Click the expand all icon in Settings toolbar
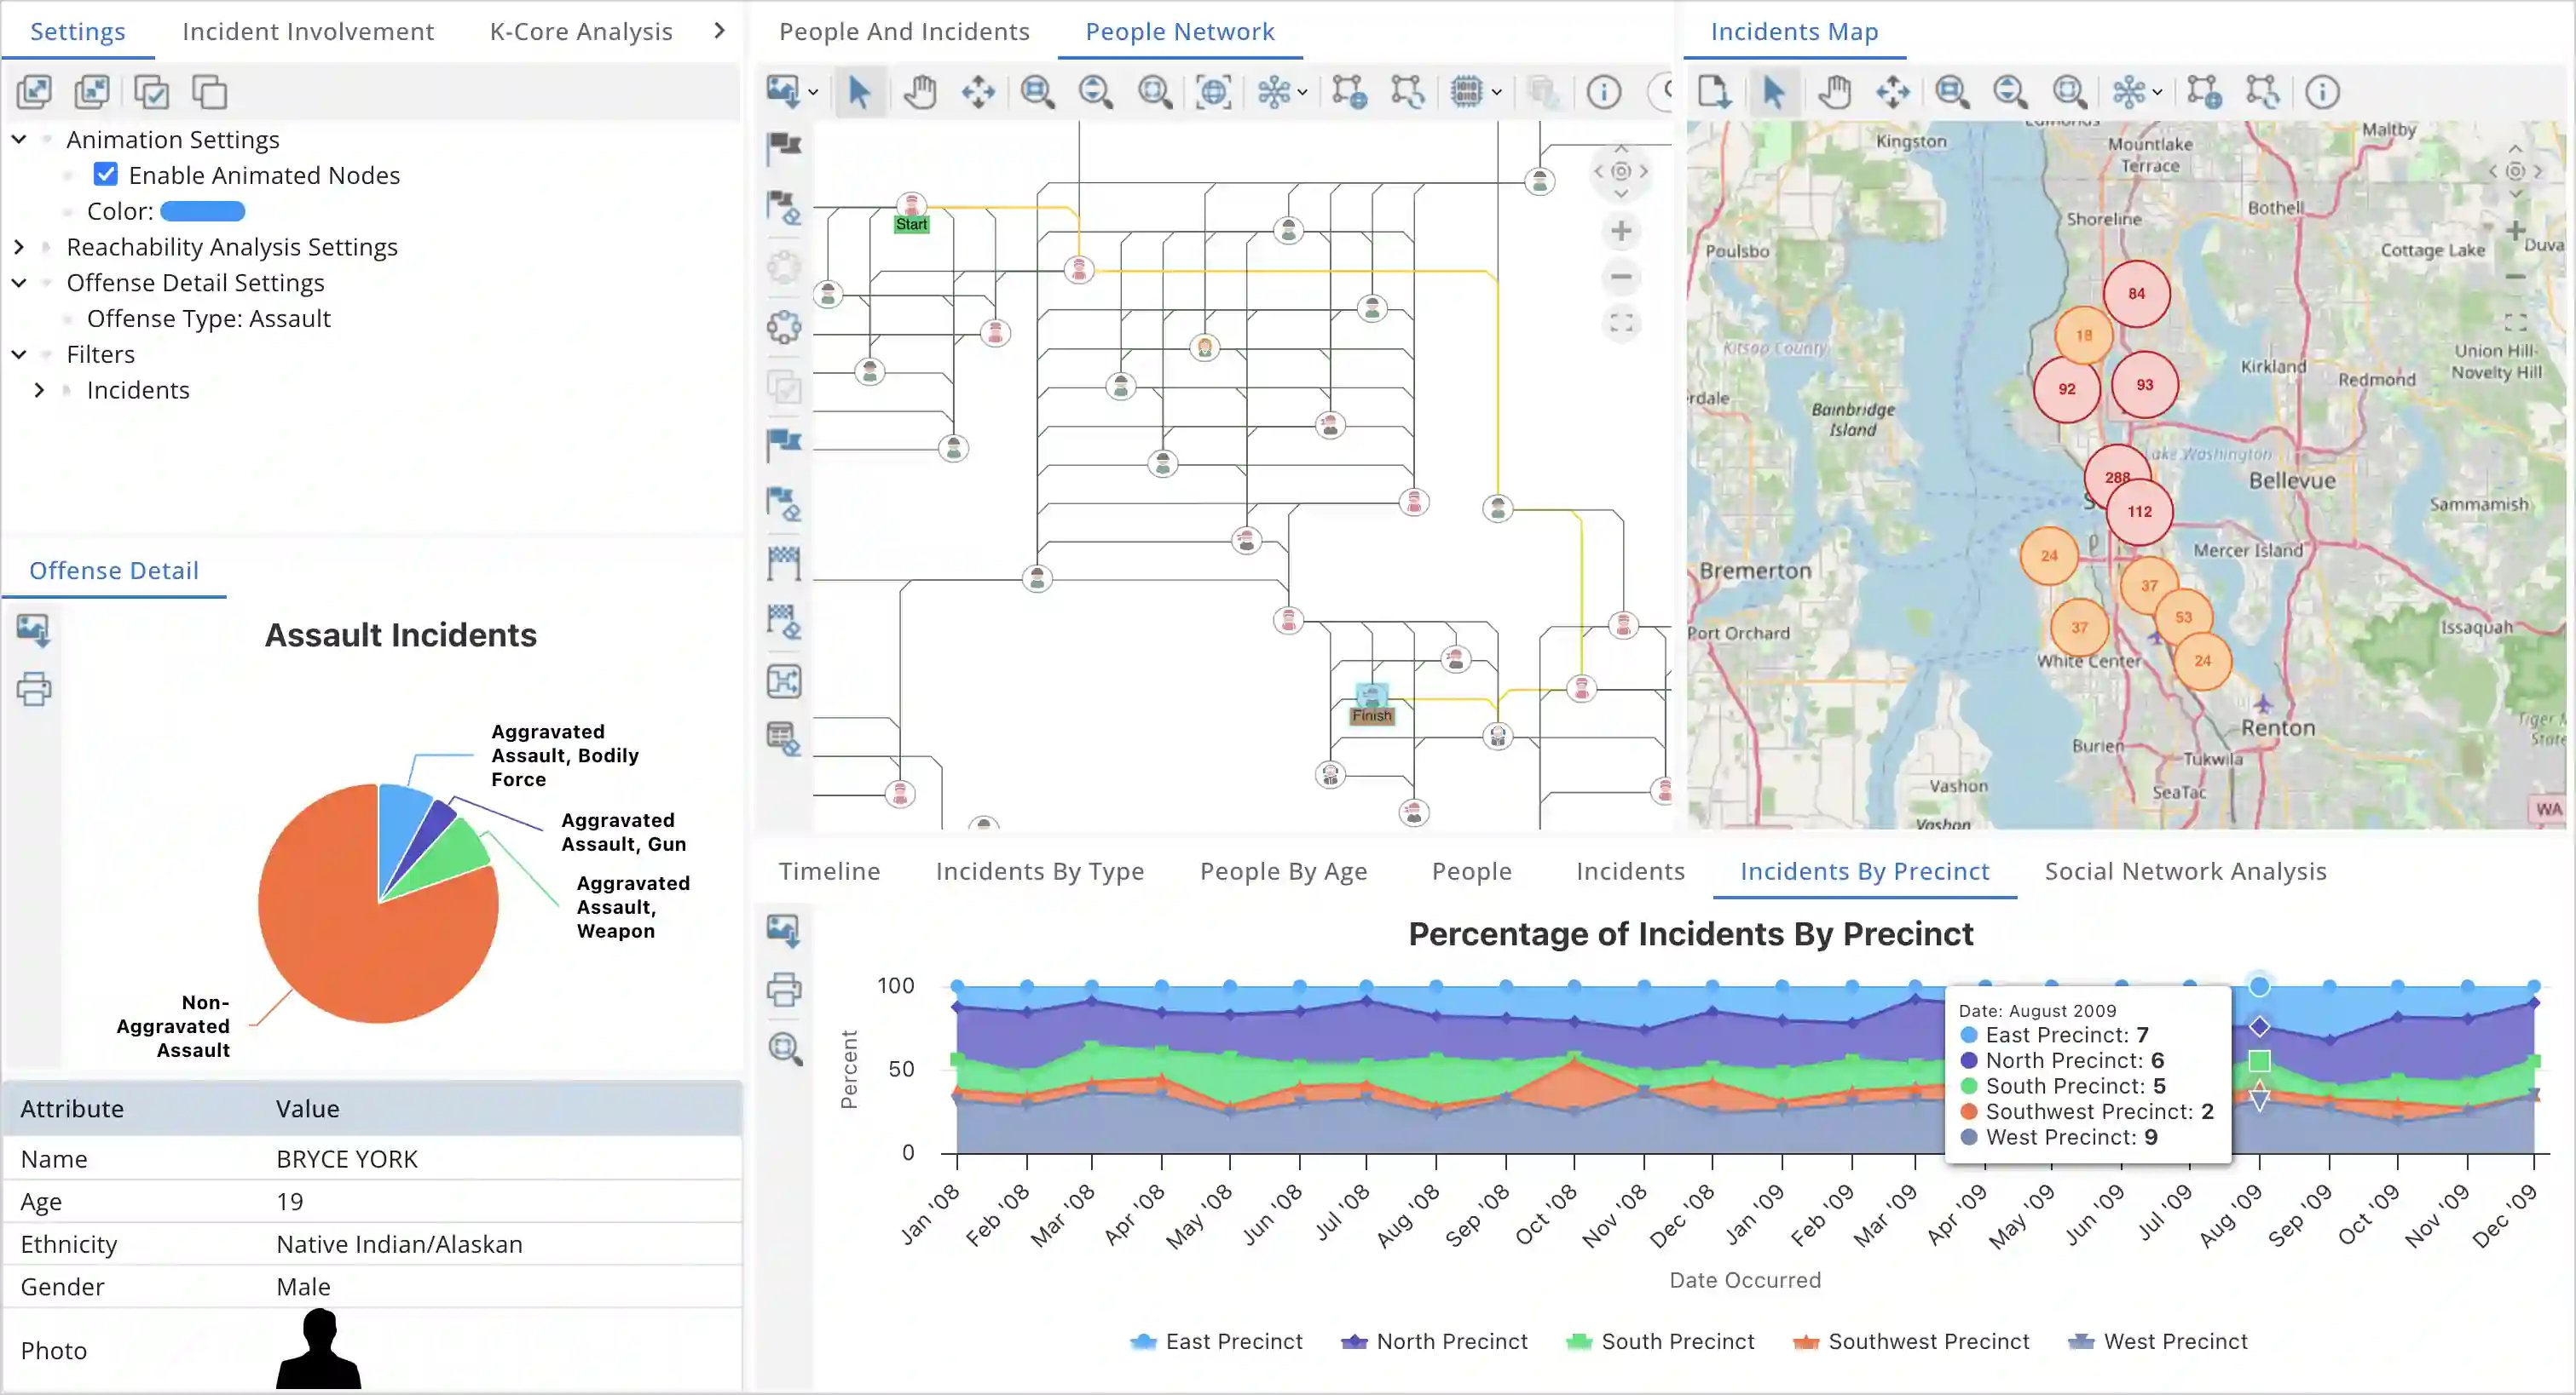The height and width of the screenshot is (1395, 2576). coord(34,92)
